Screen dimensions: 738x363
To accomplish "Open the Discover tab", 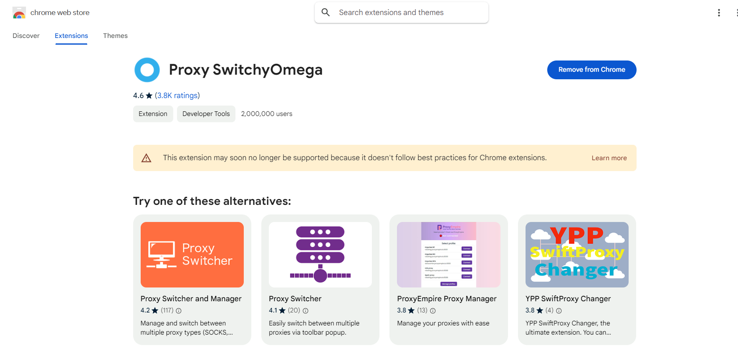I will 26,35.
